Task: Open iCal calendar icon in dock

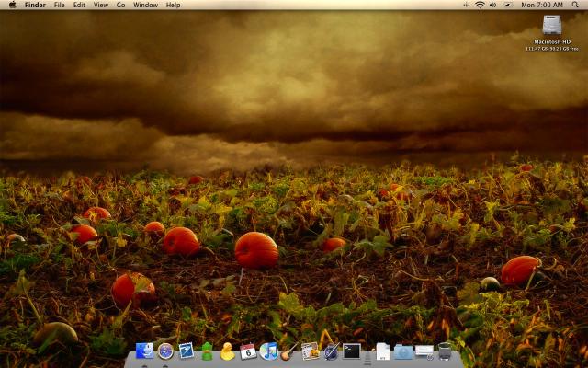Action: (248, 351)
